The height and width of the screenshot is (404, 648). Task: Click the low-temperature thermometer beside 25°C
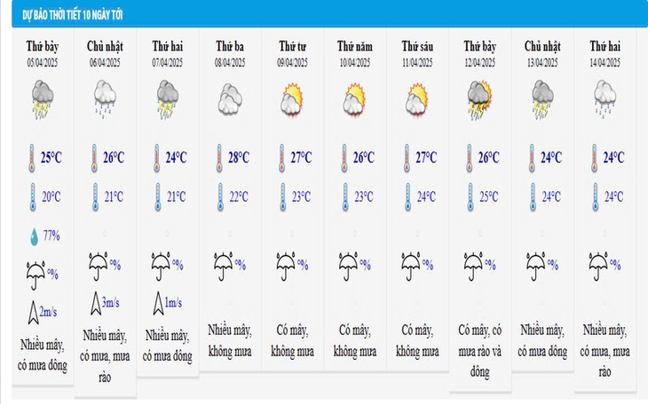pyautogui.click(x=470, y=198)
